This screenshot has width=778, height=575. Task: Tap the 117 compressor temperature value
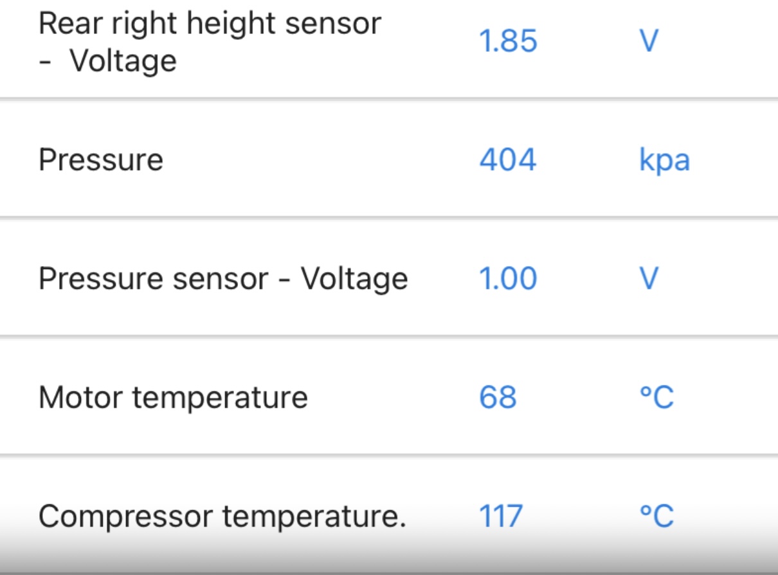click(501, 516)
